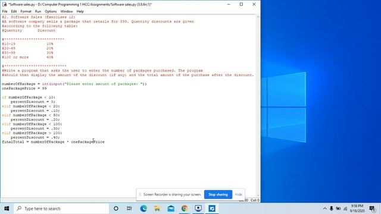The height and width of the screenshot is (214, 381).
Task: Open the Mail app from taskbar
Action: 171,209
